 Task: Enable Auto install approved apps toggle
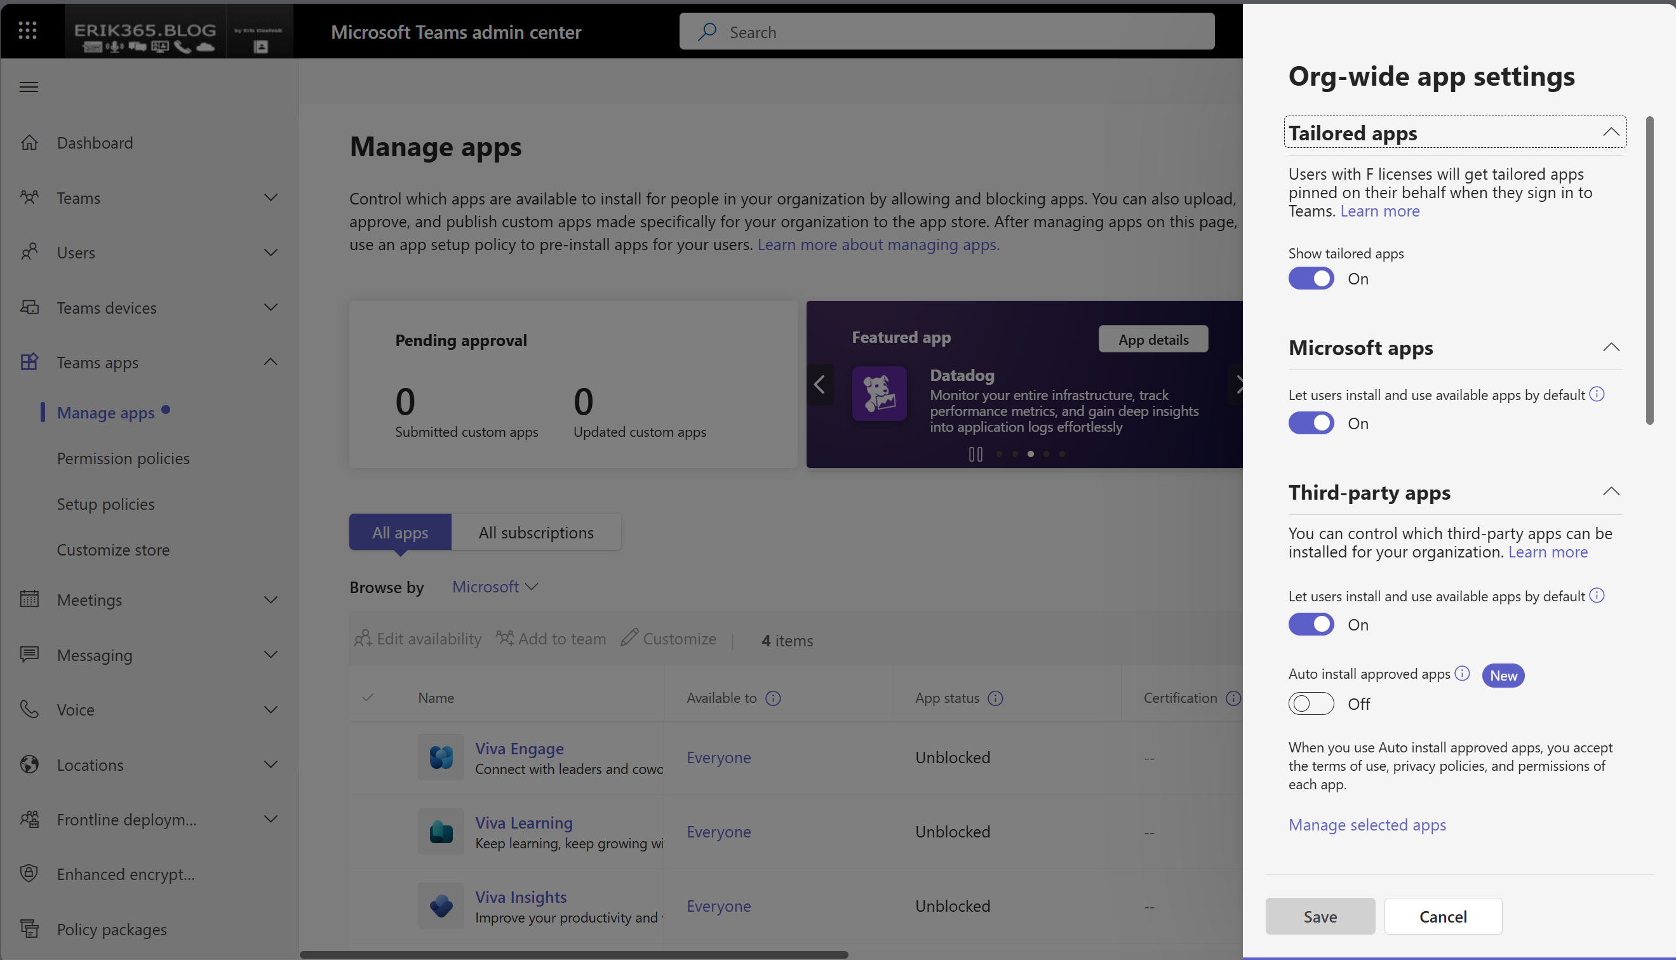[1311, 703]
